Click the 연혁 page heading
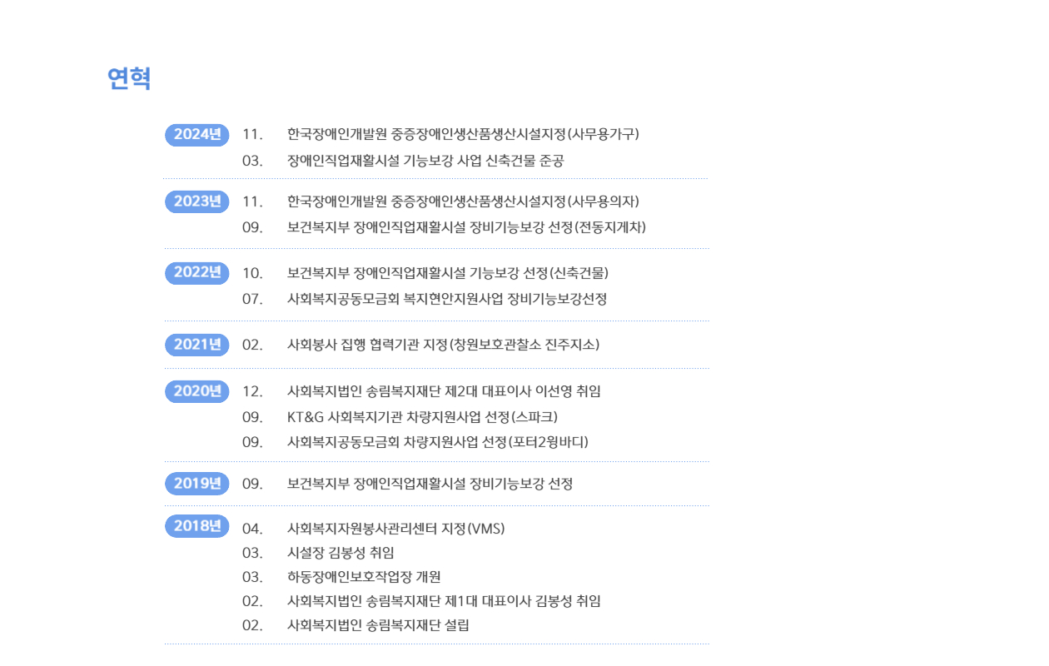 129,78
